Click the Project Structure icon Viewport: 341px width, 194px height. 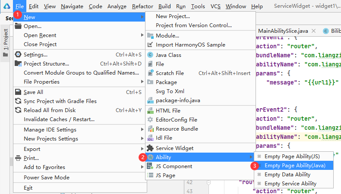pos(18,63)
